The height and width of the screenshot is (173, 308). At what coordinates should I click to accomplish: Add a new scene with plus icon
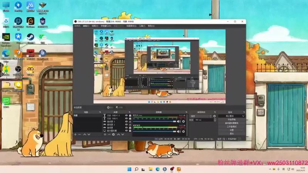click(x=75, y=135)
